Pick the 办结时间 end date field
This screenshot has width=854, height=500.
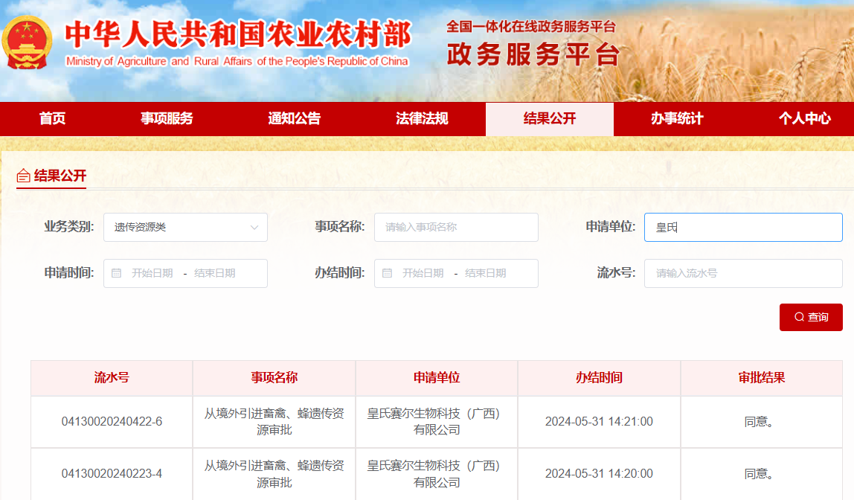[x=486, y=273]
